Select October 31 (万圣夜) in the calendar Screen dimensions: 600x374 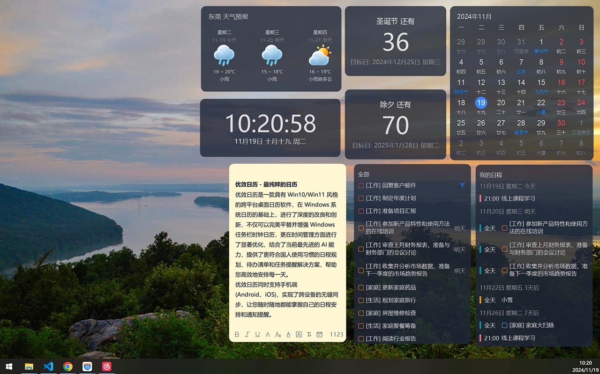(521, 45)
